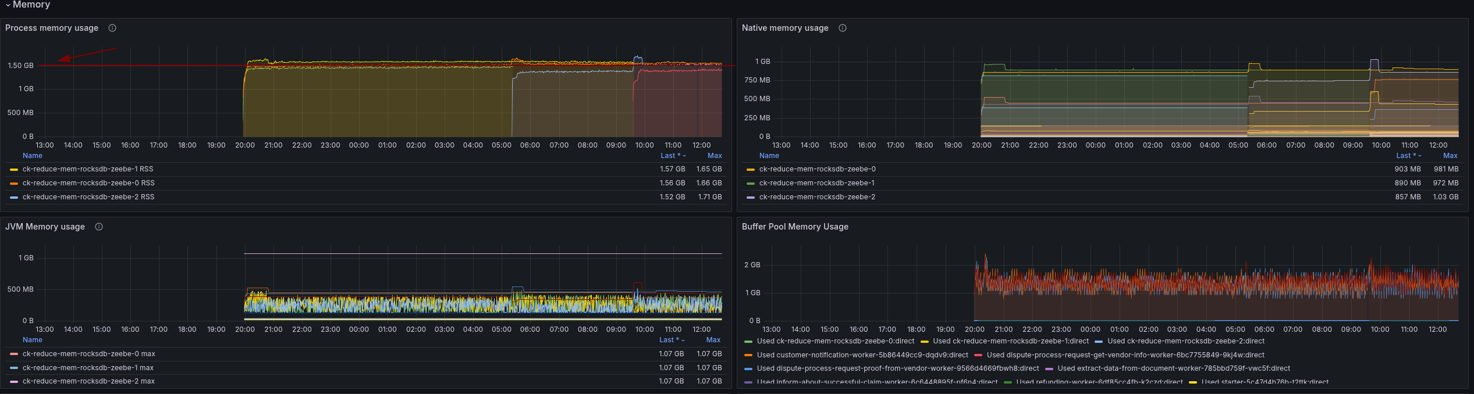Click green swatch of zeebe-1 native memory series
This screenshot has width=1474, height=394.
click(x=751, y=184)
